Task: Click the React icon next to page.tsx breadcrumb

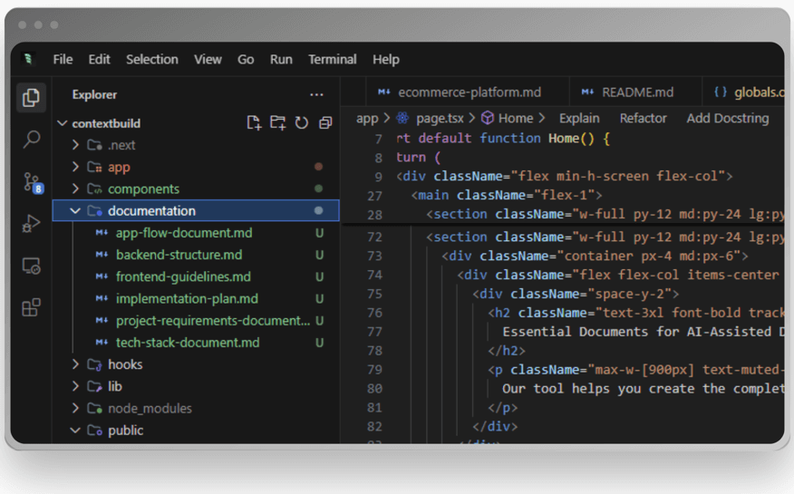Action: tap(403, 118)
